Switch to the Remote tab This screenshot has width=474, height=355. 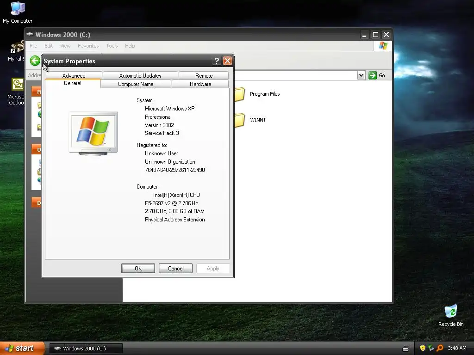pos(204,75)
